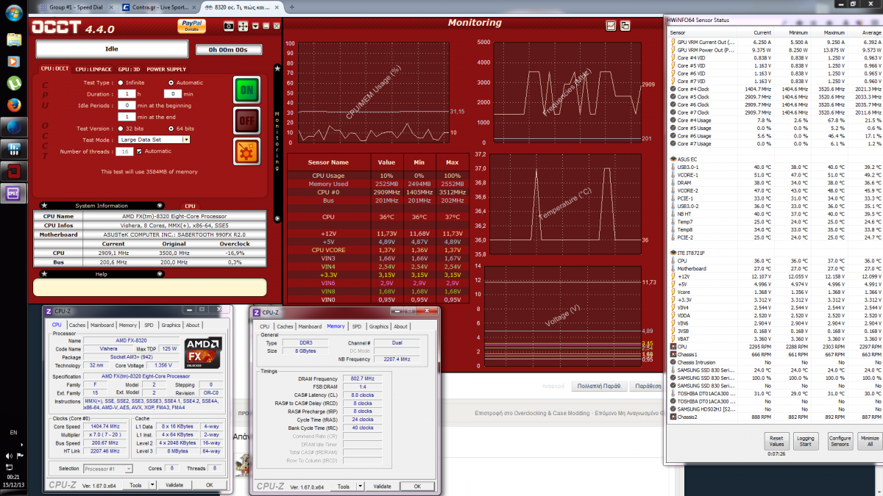Switch to the POWER SUPPLY tab
The height and width of the screenshot is (496, 883).
[x=166, y=69]
